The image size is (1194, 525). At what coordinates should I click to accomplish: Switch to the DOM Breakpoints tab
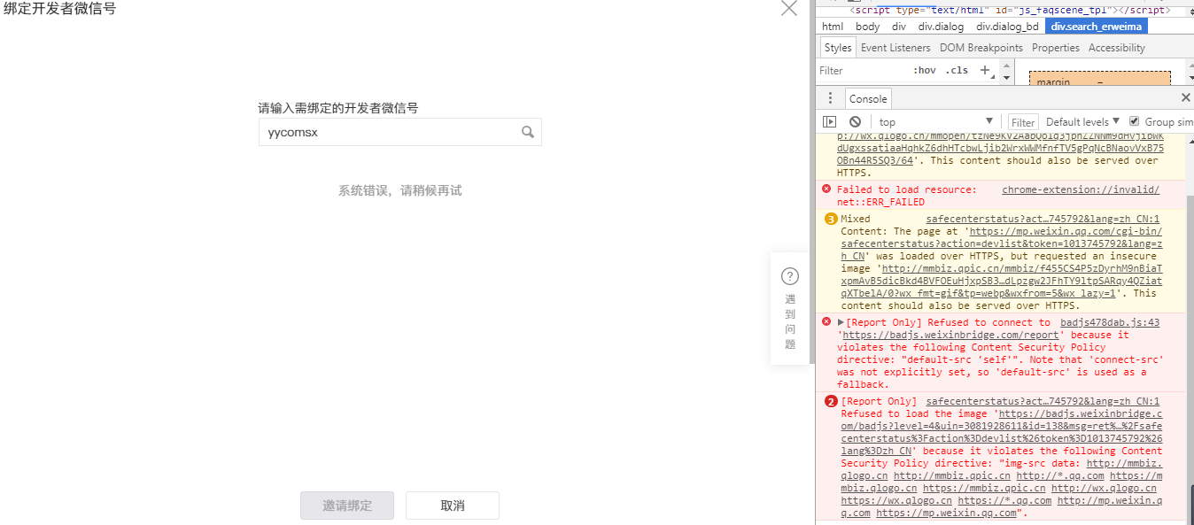click(x=981, y=48)
